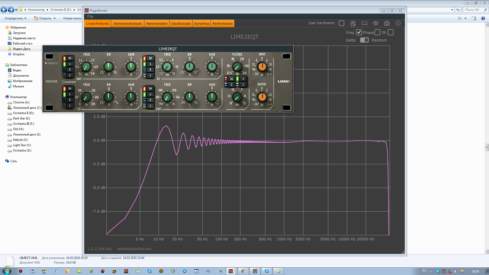Take a snapshot with the camera icon
This screenshot has height=275, width=489.
click(387, 23)
